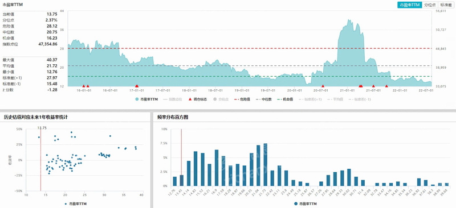
Task: Hide the red dashed 危险值 legend line
Action: 243,99
